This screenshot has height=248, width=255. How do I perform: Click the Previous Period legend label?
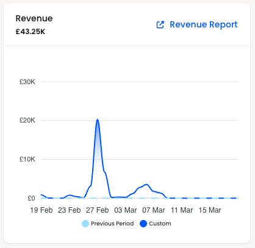[x=112, y=224]
